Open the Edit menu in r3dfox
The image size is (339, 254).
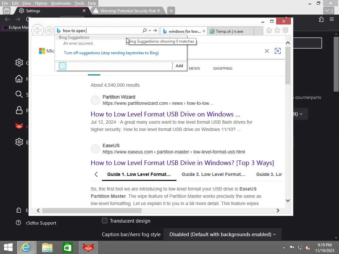coord(15,3)
